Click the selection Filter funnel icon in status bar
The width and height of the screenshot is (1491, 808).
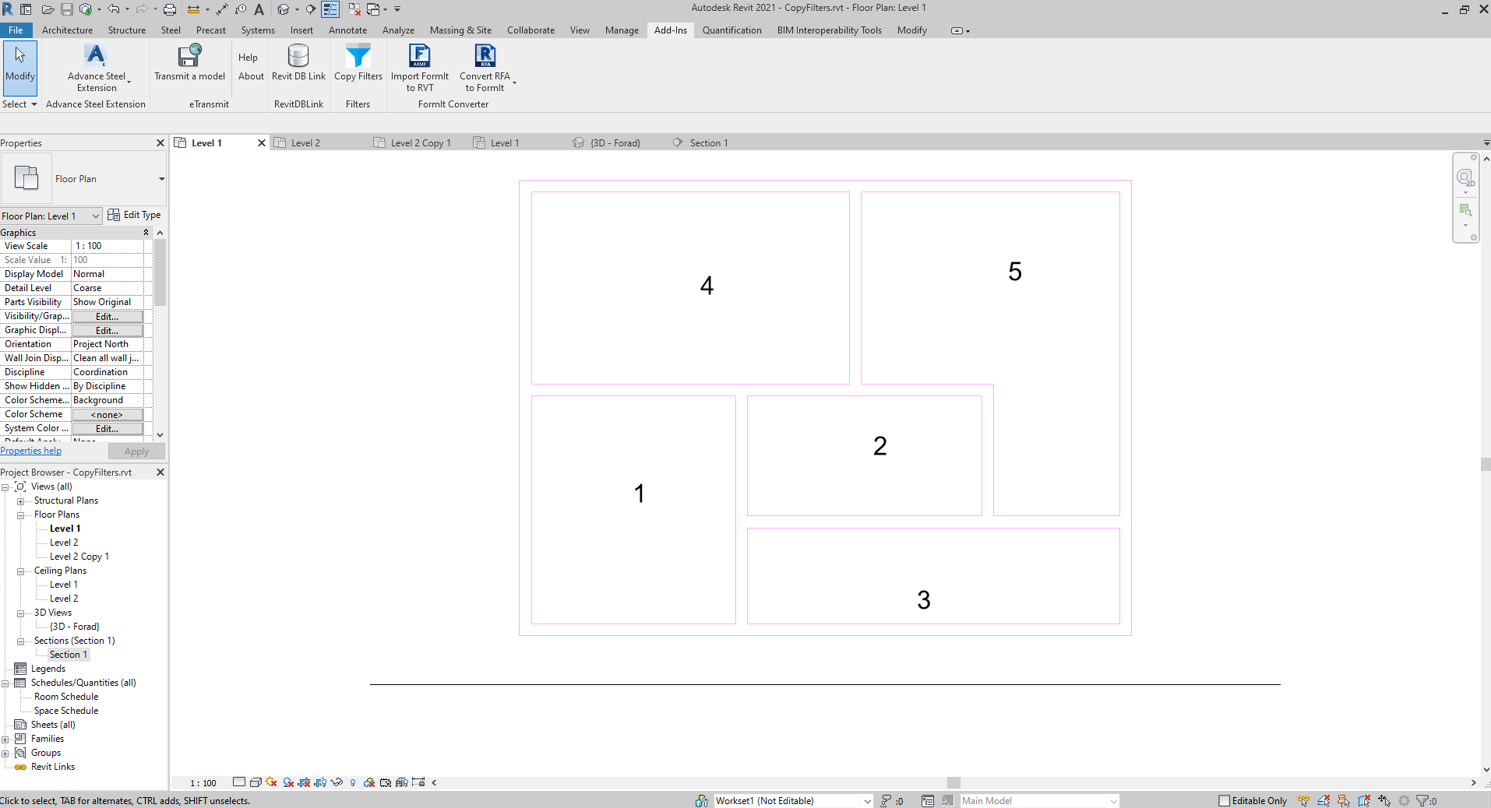[1422, 800]
